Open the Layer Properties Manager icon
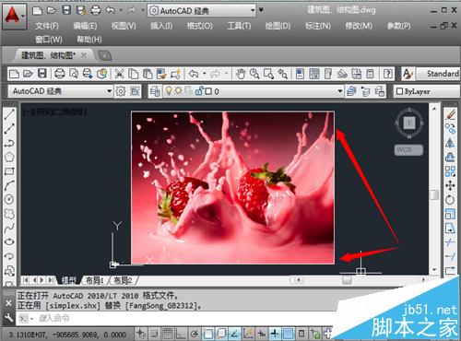 155,91
